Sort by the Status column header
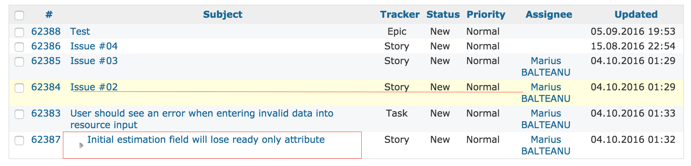The width and height of the screenshot is (691, 166). click(x=443, y=15)
